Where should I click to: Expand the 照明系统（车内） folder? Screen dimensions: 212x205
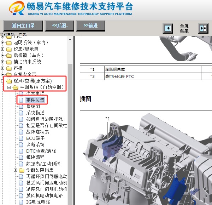click(2, 43)
